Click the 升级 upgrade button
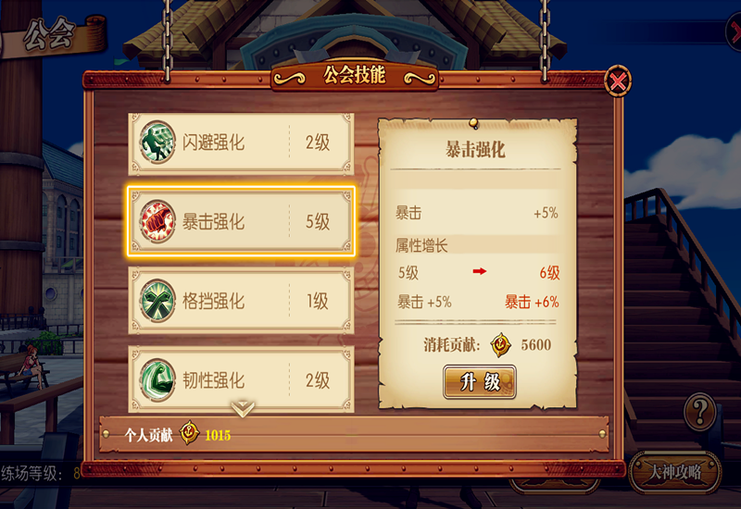Viewport: 741px width, 509px height. tap(480, 381)
